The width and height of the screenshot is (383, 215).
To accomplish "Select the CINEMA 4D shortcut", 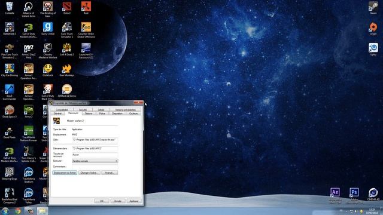I will click(x=373, y=194).
